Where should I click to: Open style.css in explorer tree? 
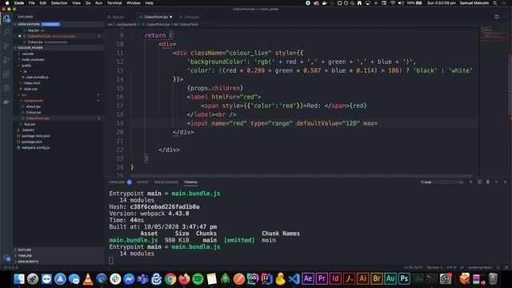click(30, 89)
